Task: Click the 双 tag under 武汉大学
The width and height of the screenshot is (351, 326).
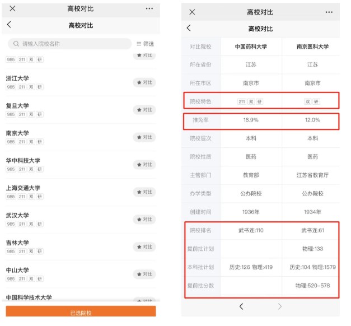Action: pyautogui.click(x=31, y=224)
